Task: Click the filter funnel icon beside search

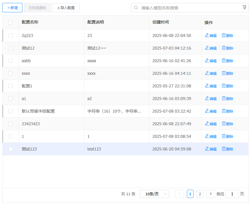Action: (244, 8)
